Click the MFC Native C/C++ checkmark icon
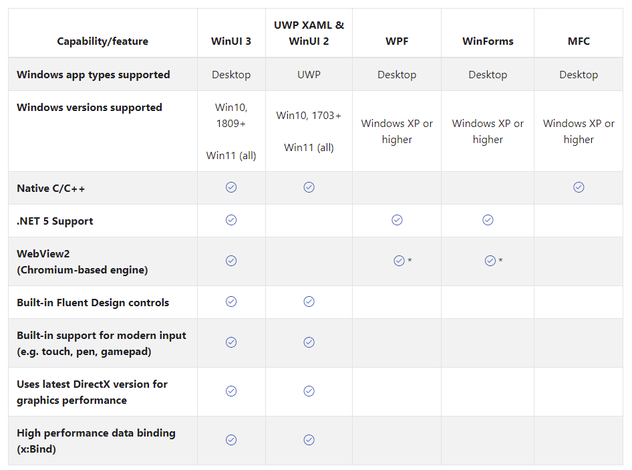632x470 pixels. [x=579, y=187]
